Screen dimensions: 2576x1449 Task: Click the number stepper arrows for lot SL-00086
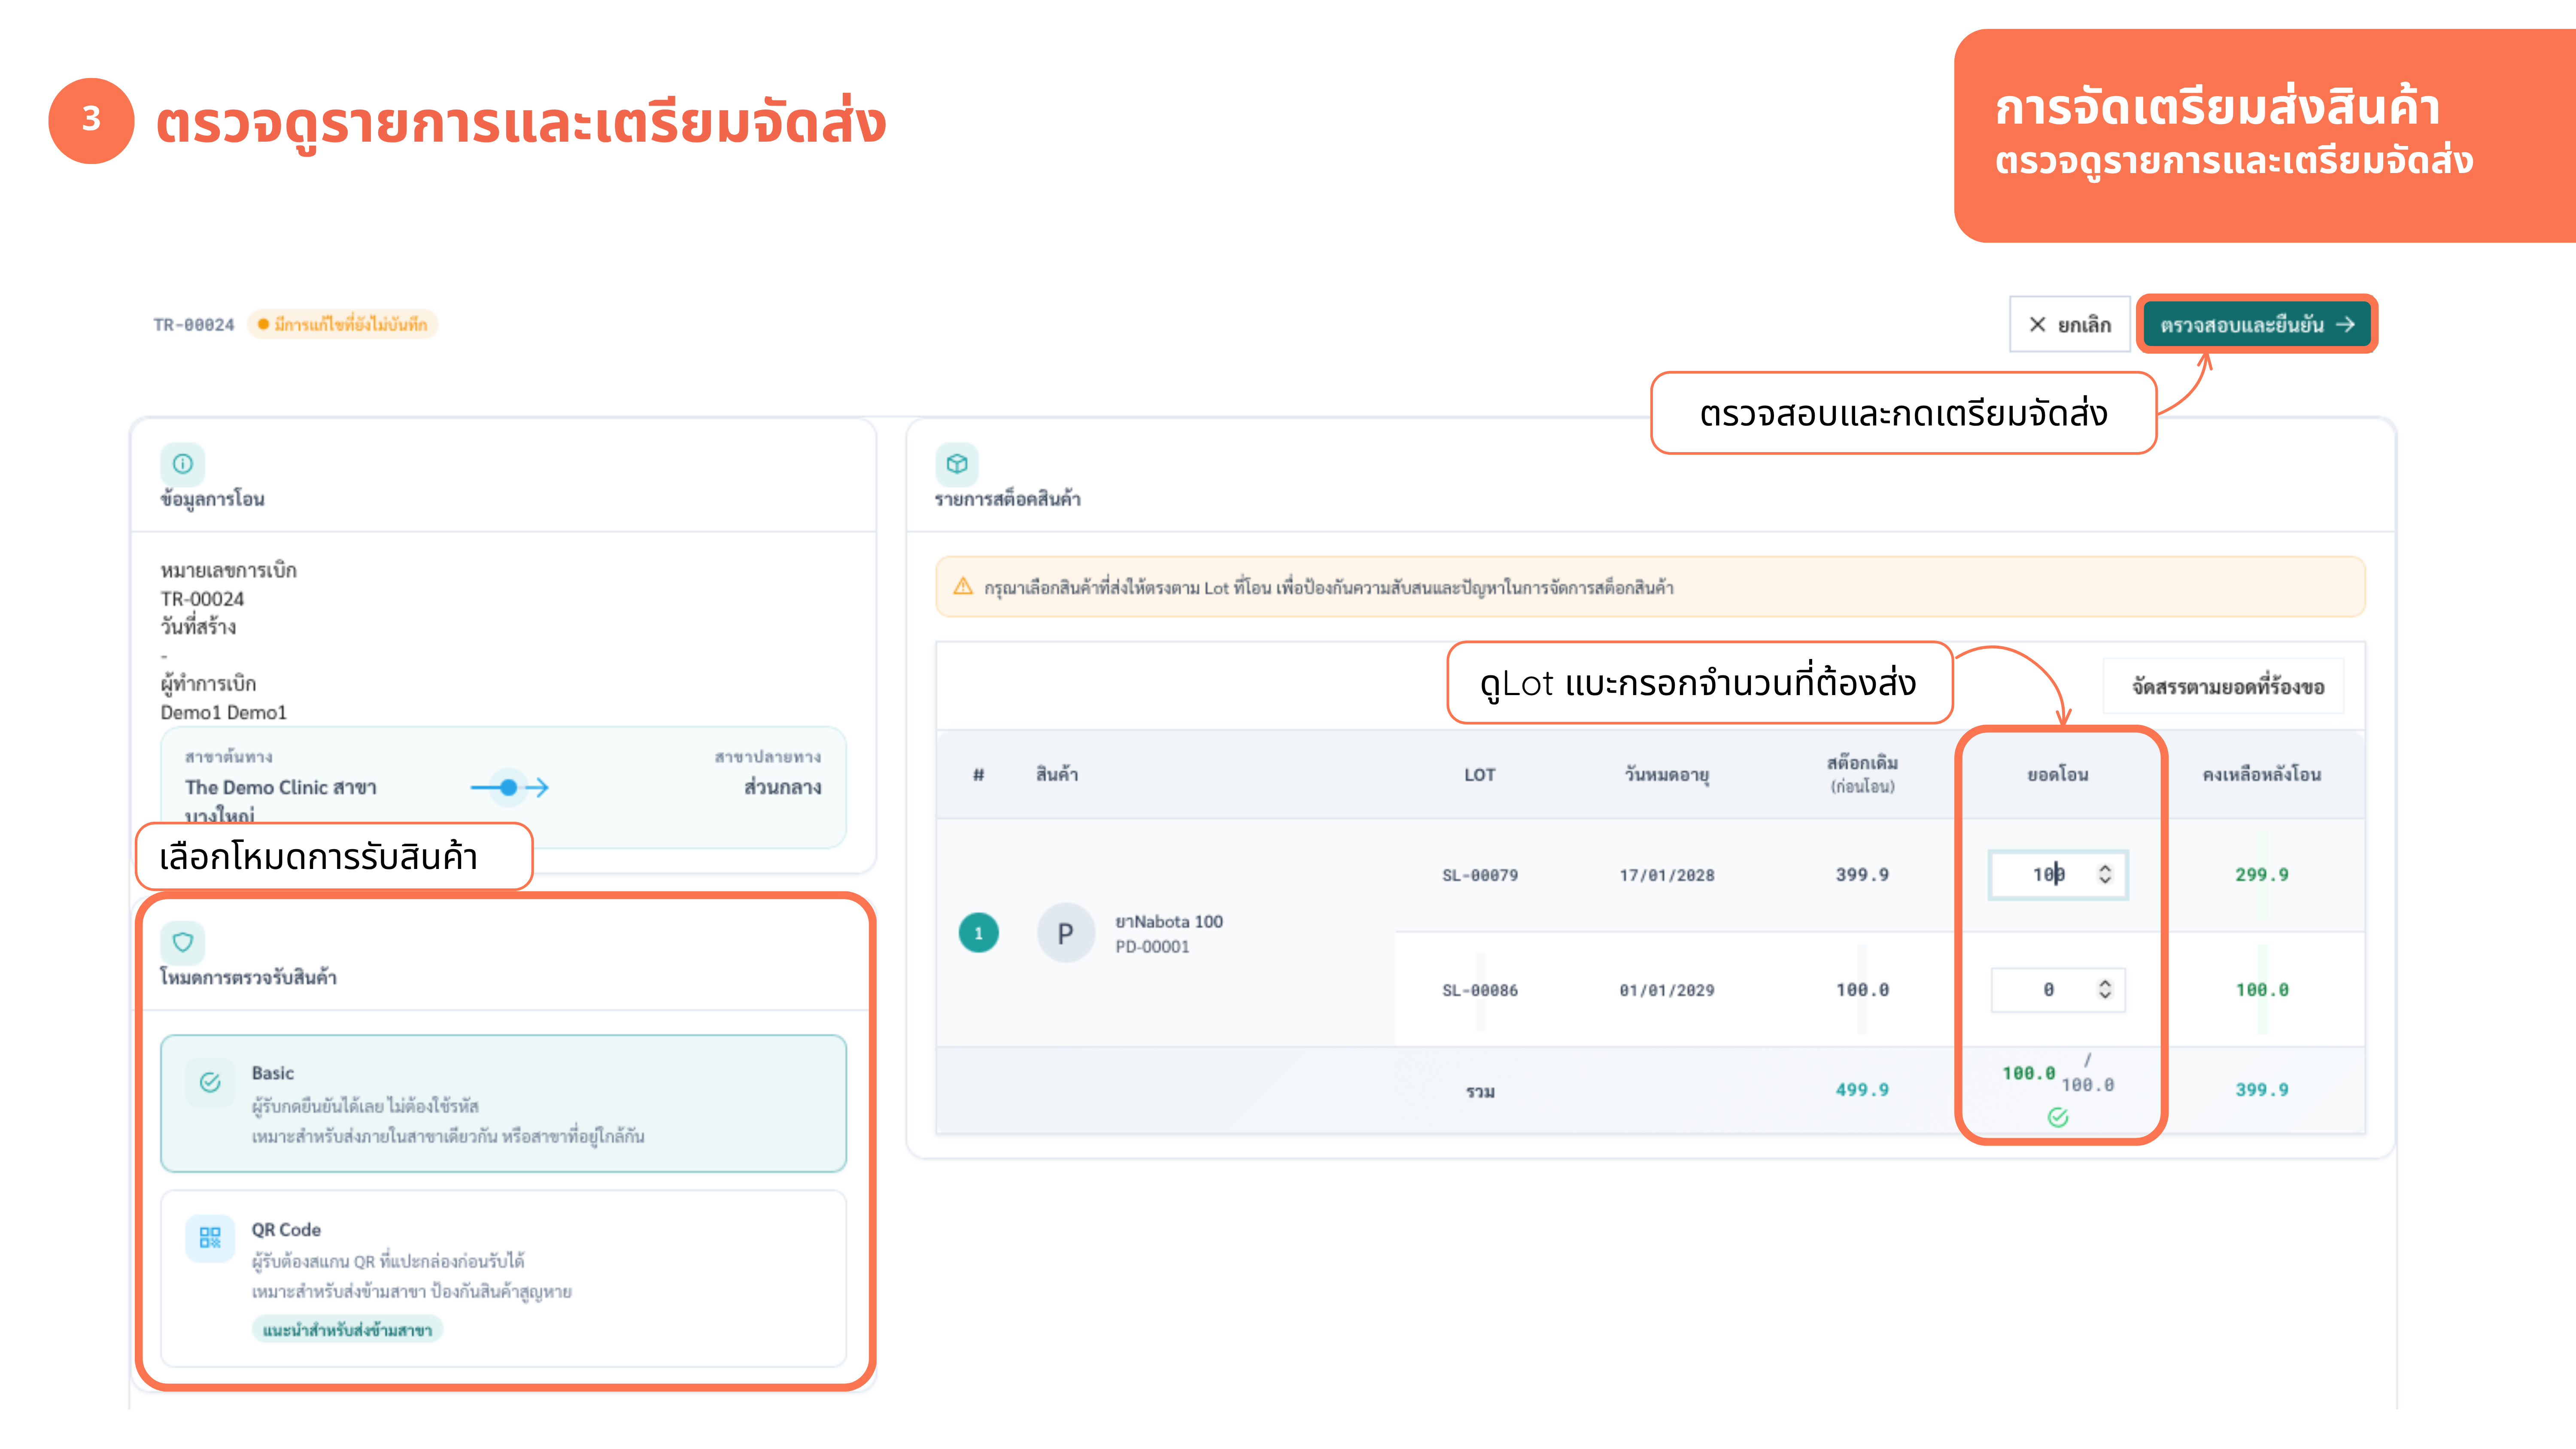point(2105,990)
